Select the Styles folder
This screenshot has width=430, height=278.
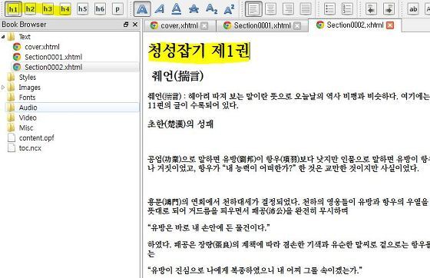click(28, 78)
